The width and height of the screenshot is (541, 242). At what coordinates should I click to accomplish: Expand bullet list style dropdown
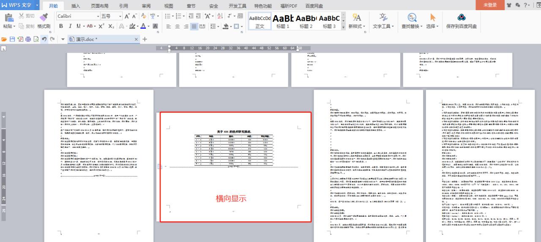pyautogui.click(x=173, y=16)
